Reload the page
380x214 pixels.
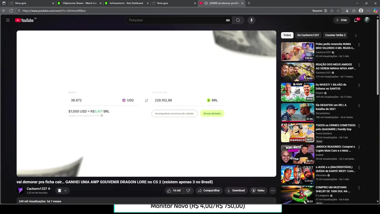click(x=11, y=11)
